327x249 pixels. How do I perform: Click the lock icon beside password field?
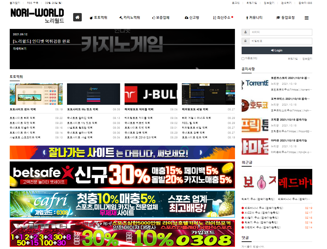coord(245,41)
